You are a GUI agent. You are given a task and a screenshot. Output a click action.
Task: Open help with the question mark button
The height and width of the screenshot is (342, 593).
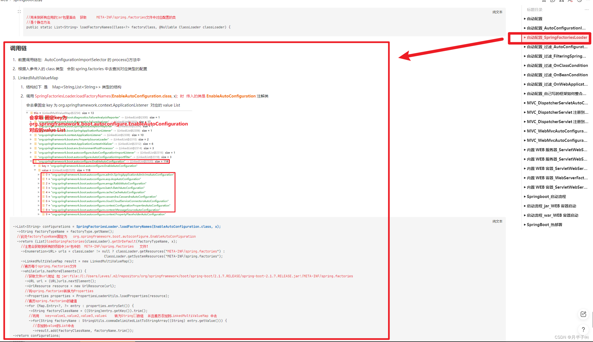pyautogui.click(x=583, y=329)
